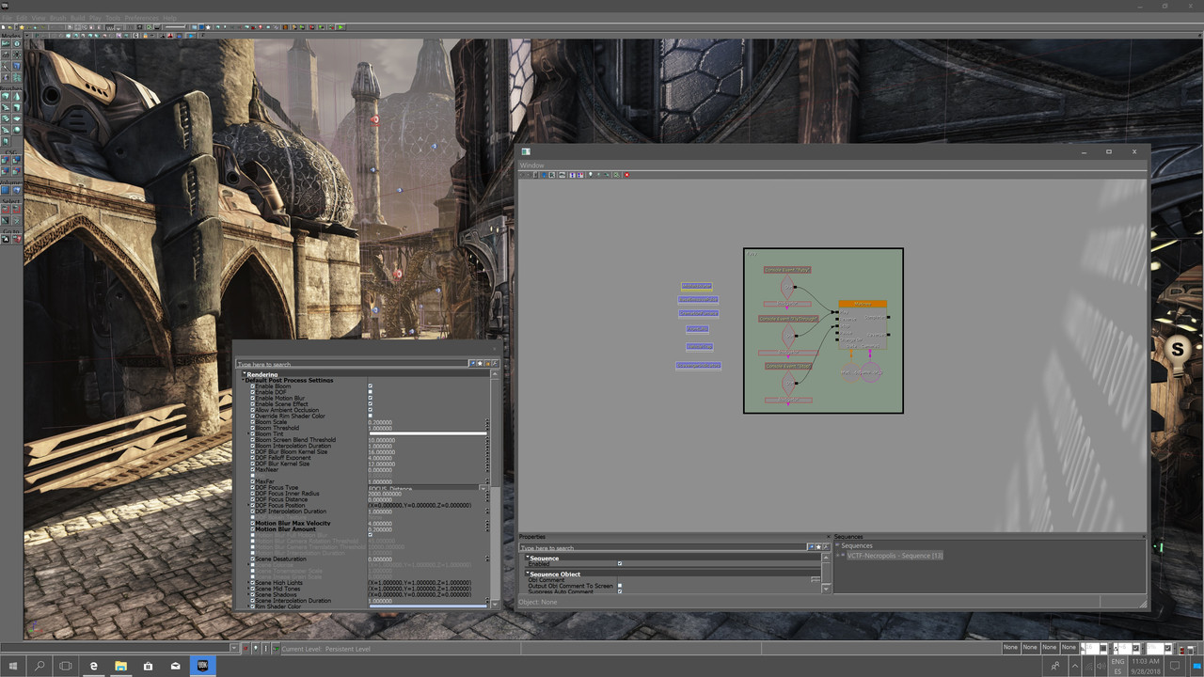
Task: Collapse the Rendering category
Action: (244, 373)
